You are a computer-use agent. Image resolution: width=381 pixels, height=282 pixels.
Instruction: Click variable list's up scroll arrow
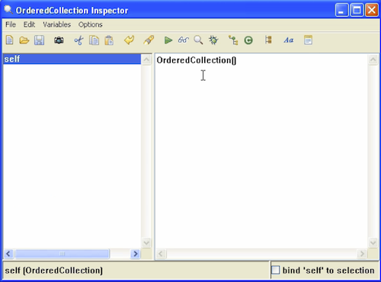pyautogui.click(x=146, y=59)
